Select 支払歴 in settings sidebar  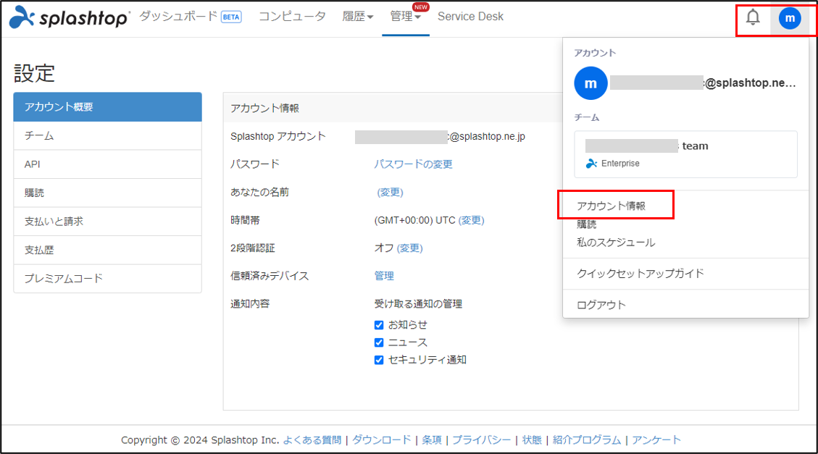coord(107,251)
